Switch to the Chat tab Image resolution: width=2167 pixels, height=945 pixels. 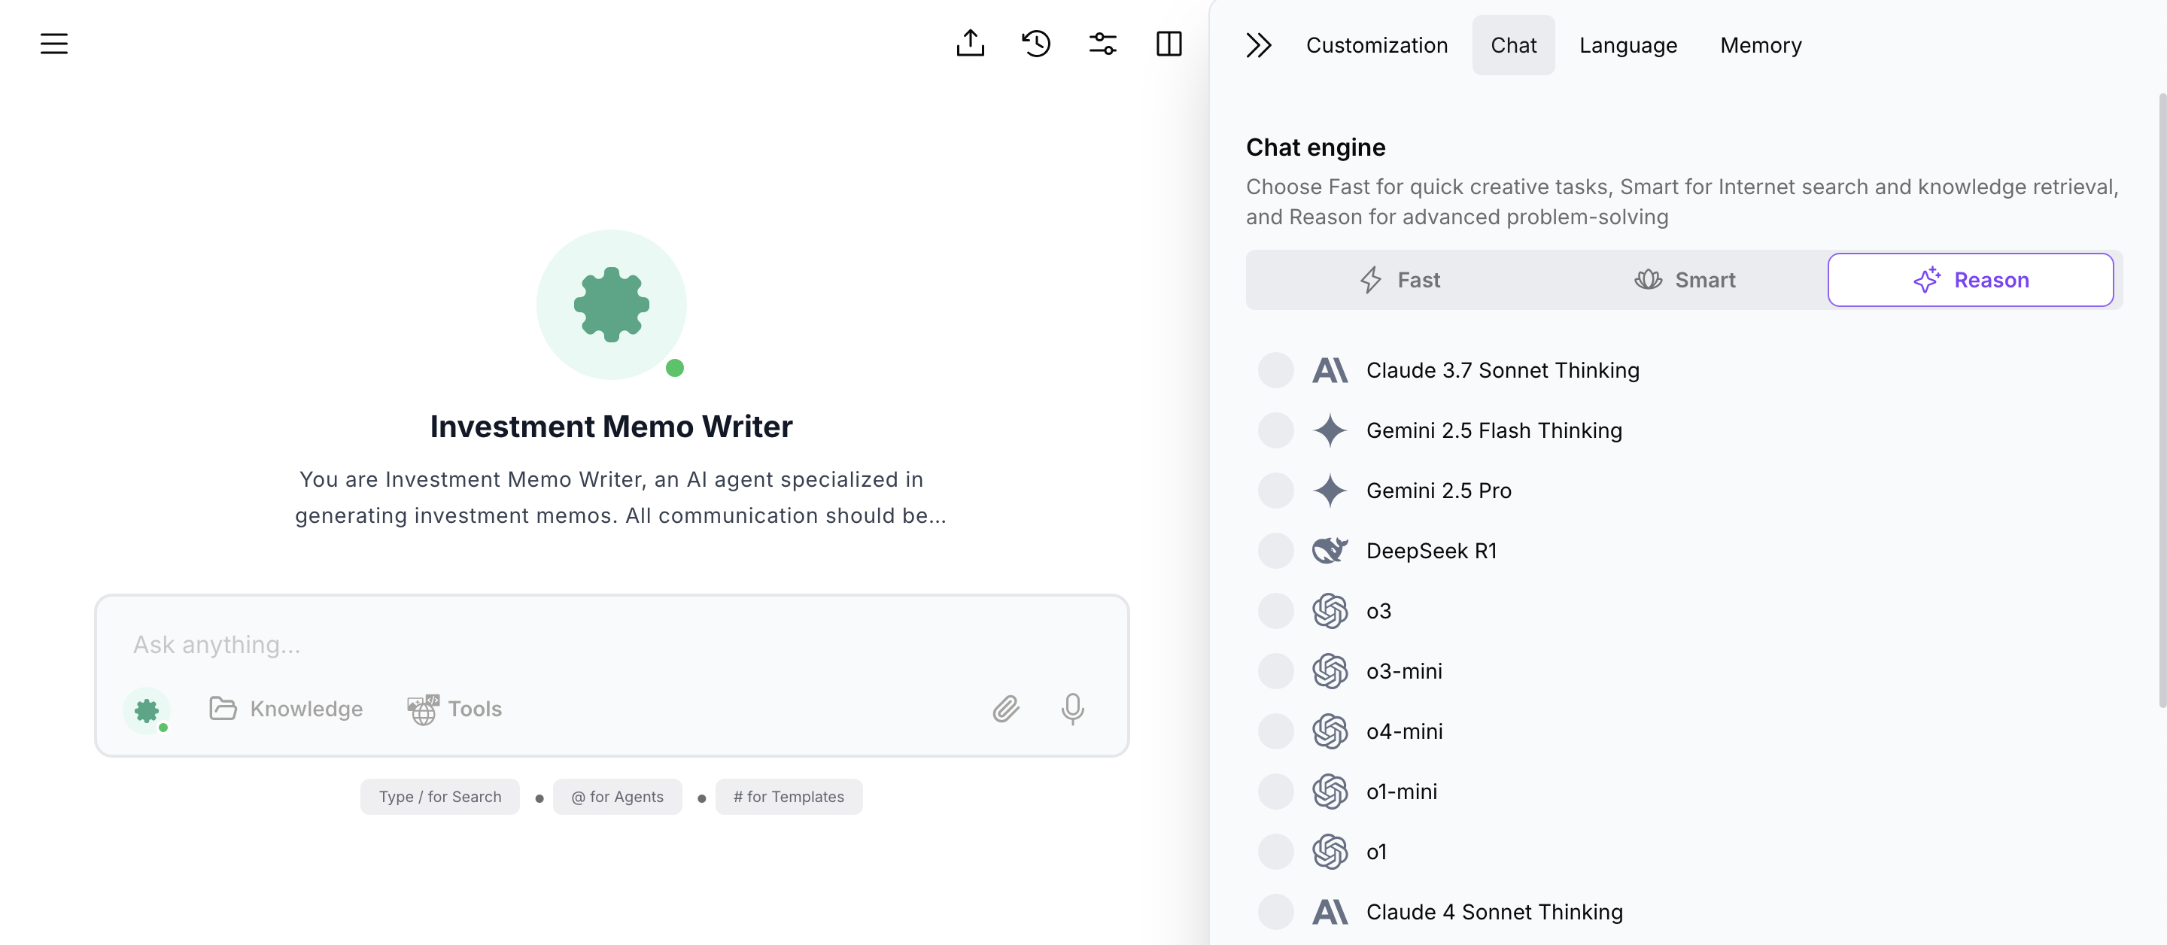1512,45
